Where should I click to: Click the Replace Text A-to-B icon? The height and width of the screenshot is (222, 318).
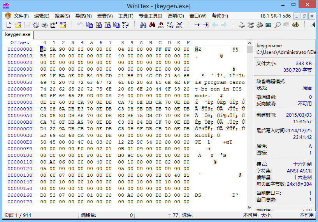click(170, 25)
